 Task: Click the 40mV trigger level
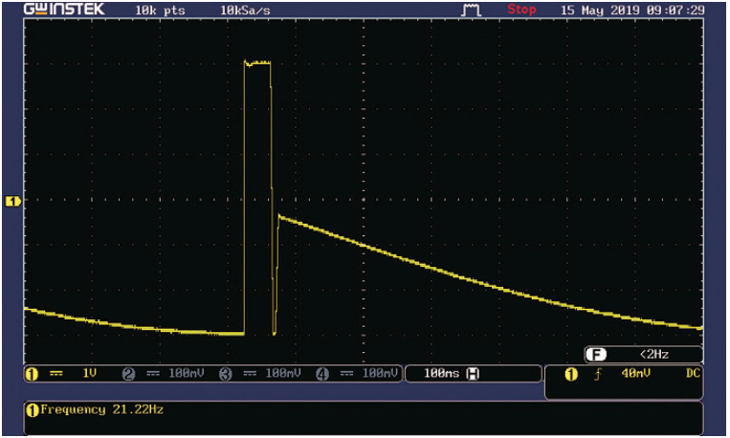tap(635, 373)
